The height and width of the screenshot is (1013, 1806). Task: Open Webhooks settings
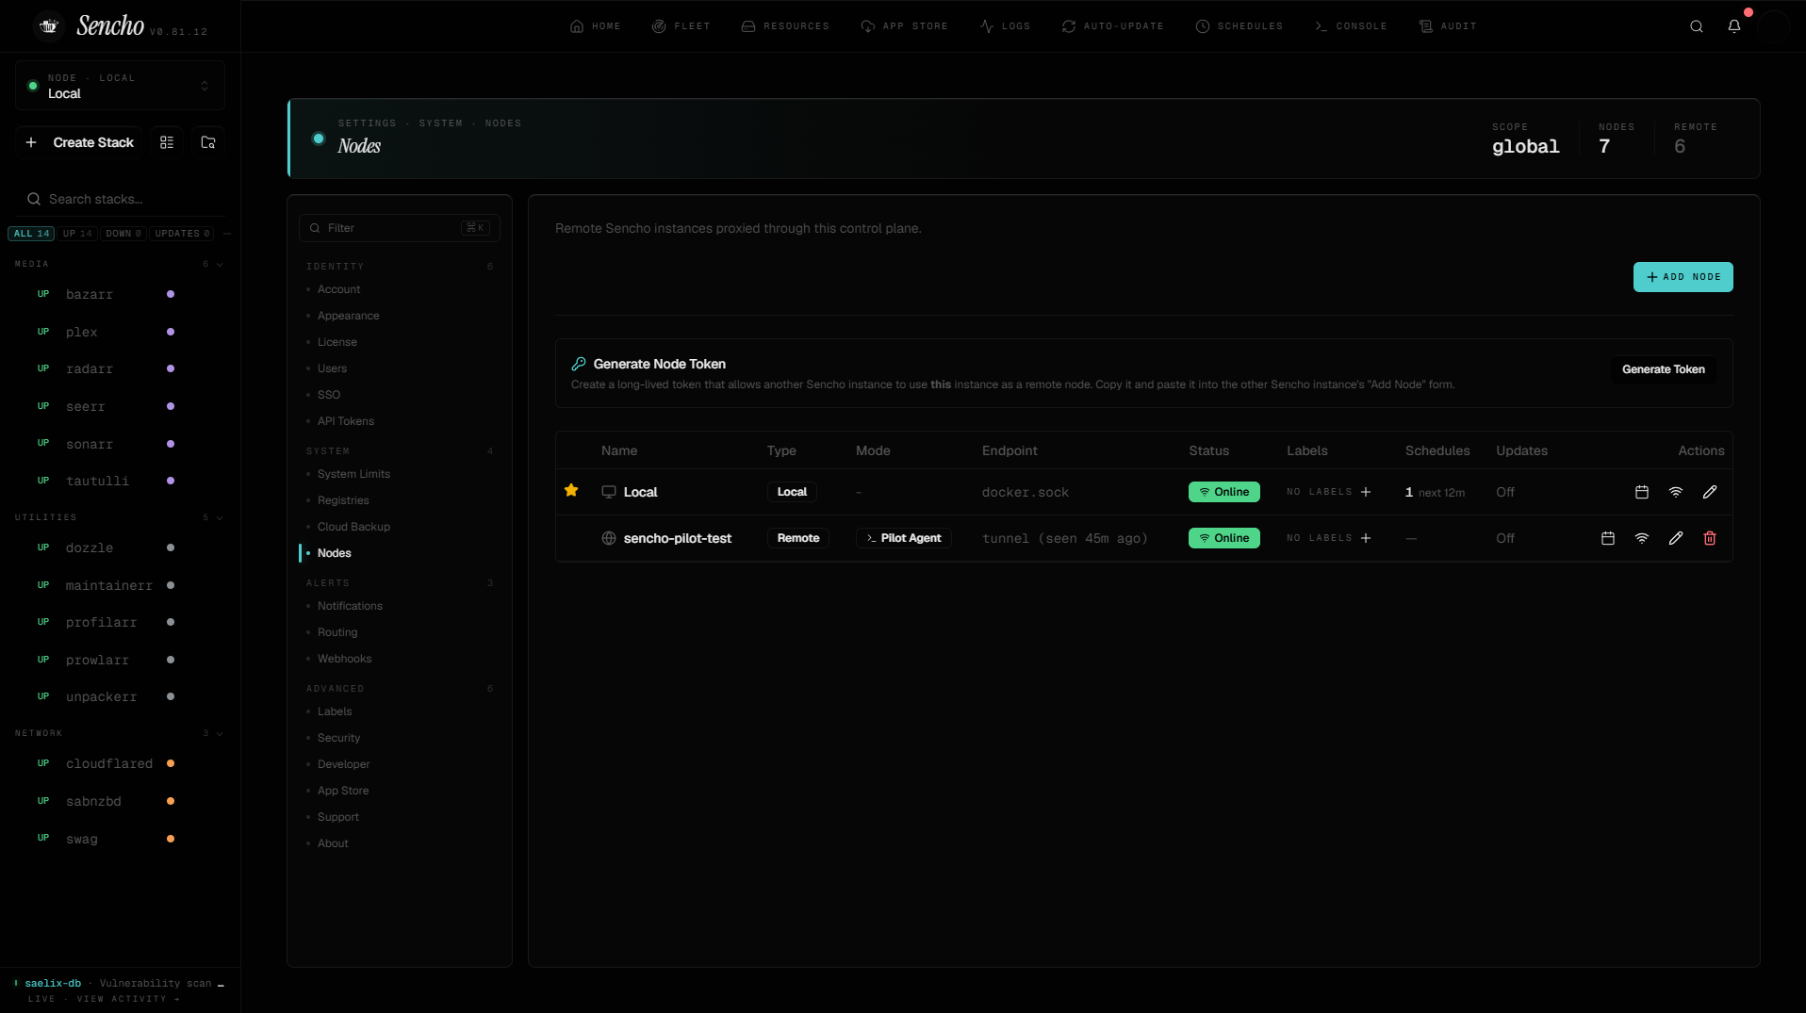pos(345,659)
